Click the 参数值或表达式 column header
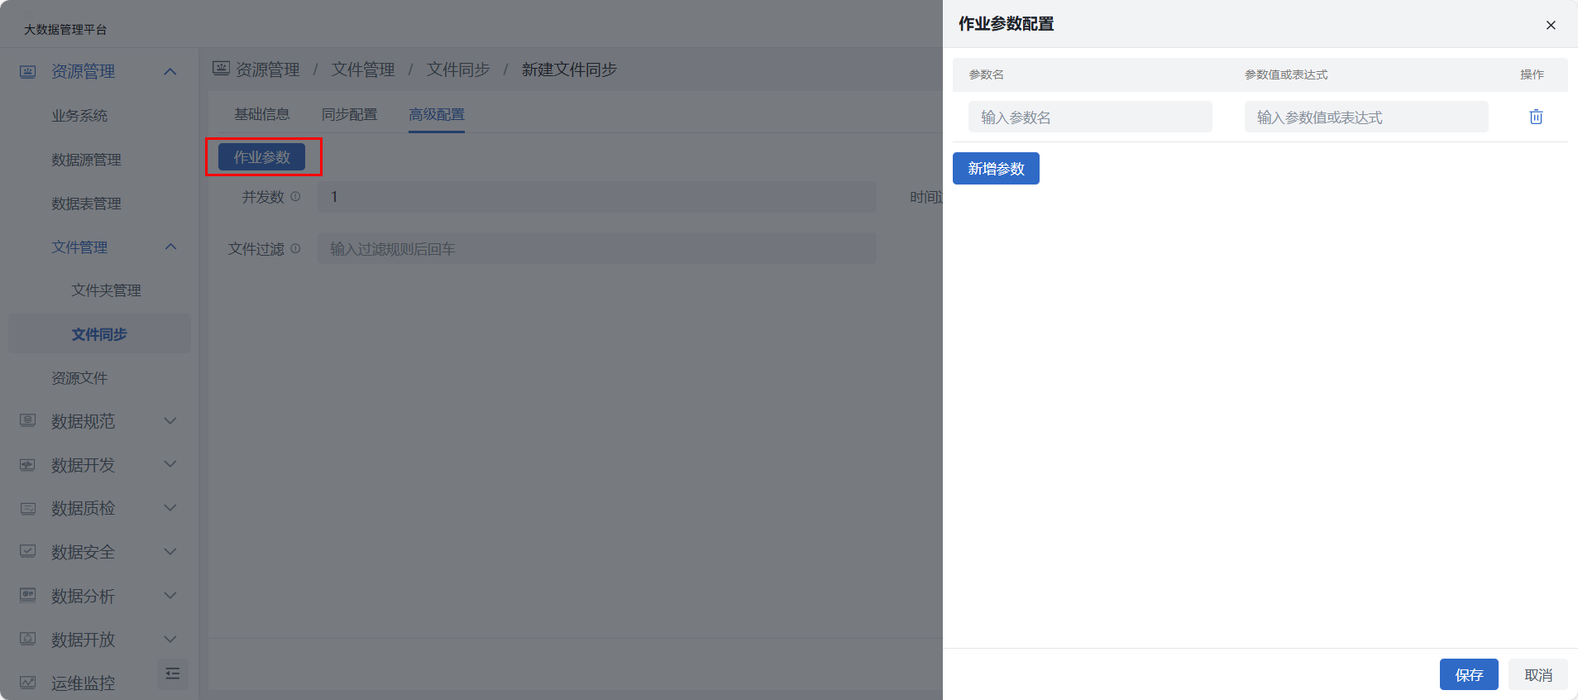This screenshot has width=1578, height=700. click(1286, 74)
